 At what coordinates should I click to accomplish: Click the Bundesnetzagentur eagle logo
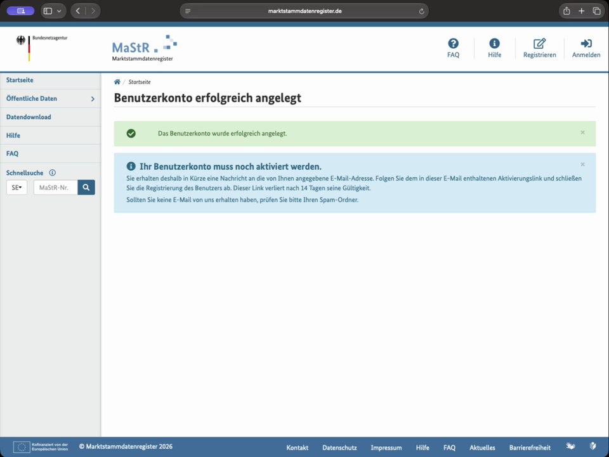pyautogui.click(x=42, y=48)
